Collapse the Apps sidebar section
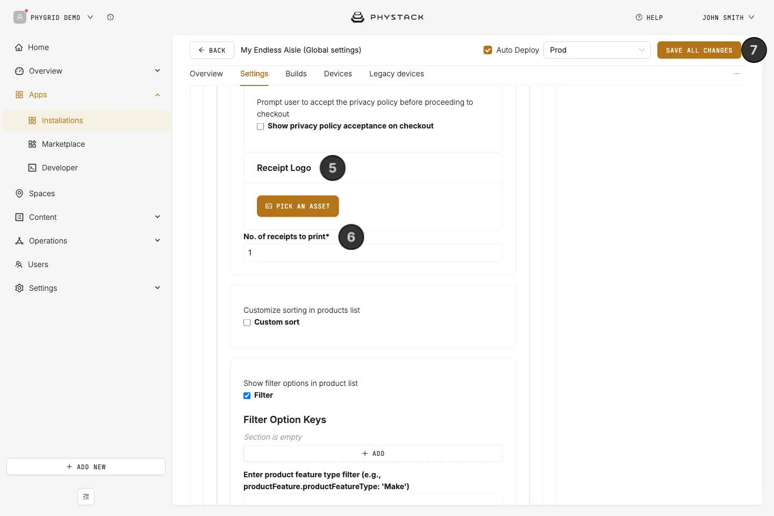This screenshot has width=774, height=516. 157,95
